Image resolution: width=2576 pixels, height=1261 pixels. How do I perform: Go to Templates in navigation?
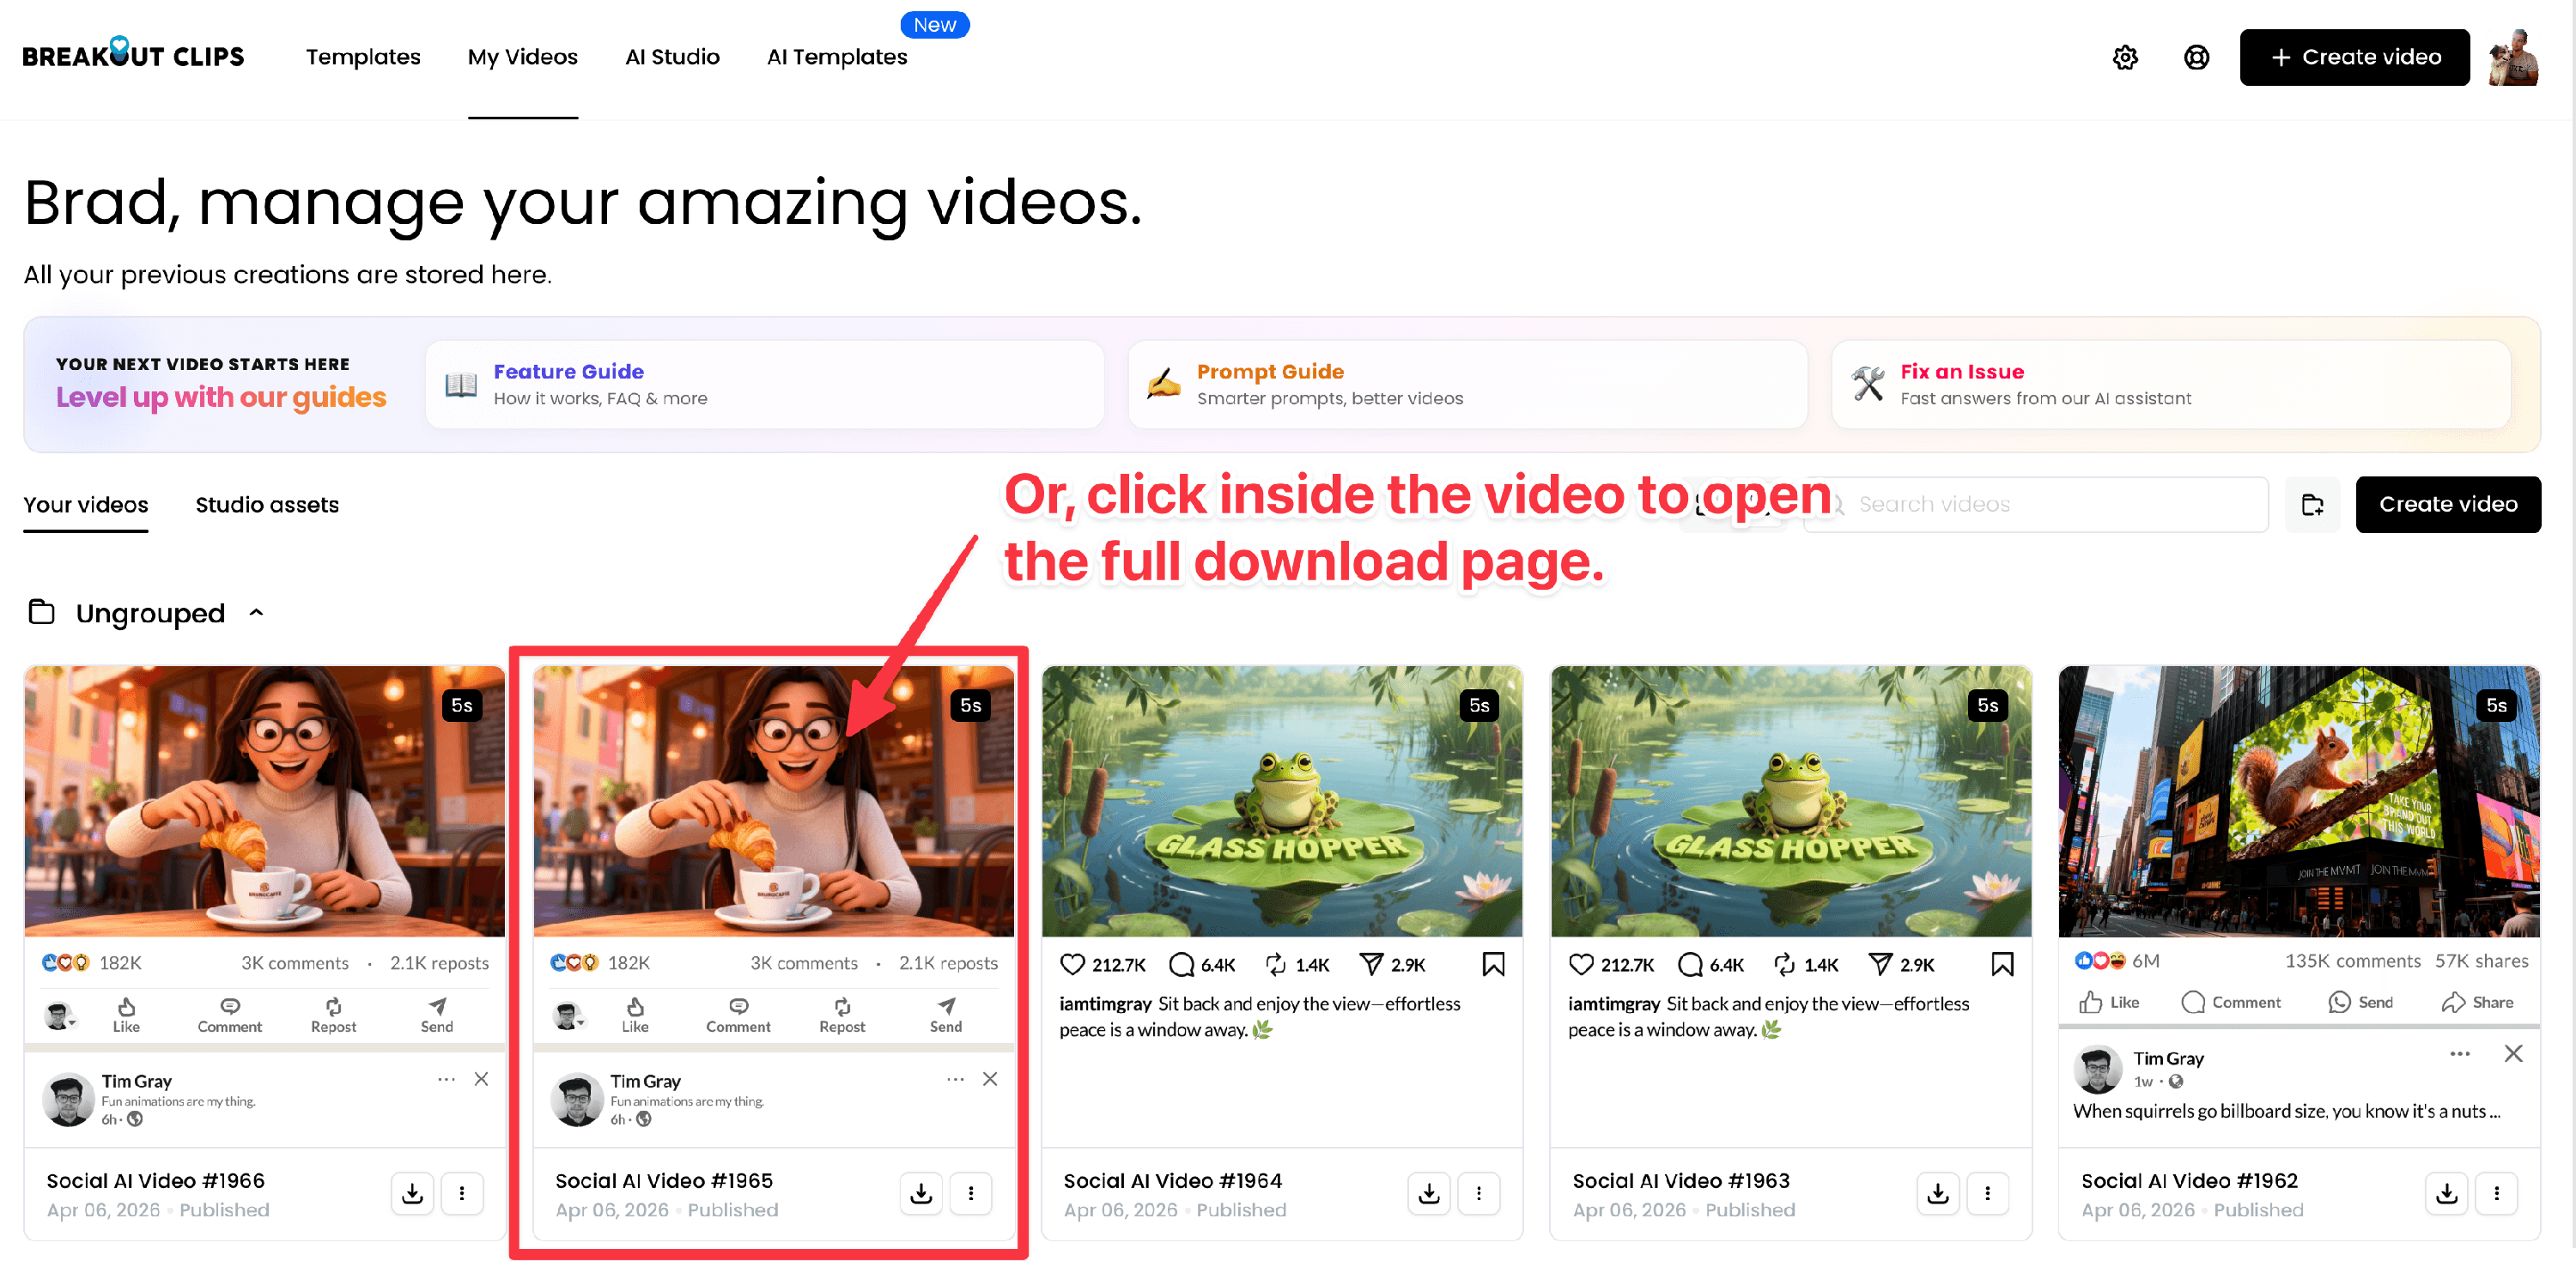coord(363,57)
